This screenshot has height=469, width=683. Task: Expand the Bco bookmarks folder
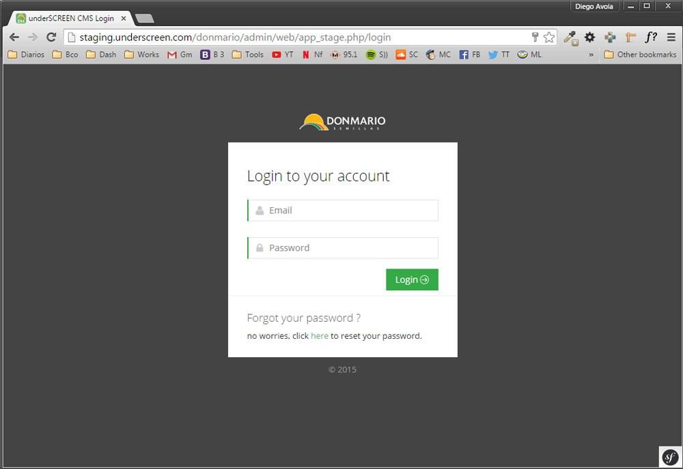coord(65,55)
